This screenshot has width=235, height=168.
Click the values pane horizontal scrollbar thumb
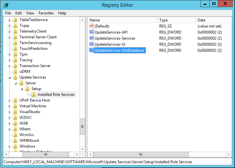click(x=141, y=154)
